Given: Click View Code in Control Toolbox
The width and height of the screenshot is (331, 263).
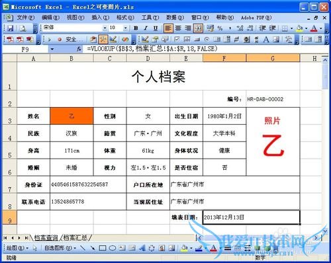Looking at the screenshot, I should point(165,40).
